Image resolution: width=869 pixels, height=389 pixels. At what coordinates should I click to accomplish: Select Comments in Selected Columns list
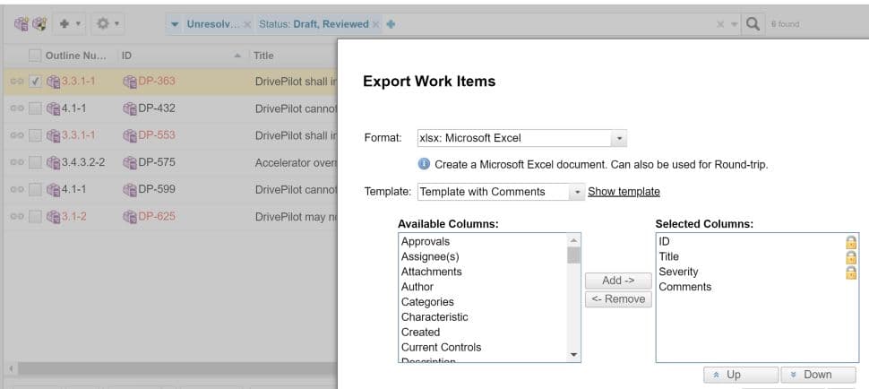685,287
